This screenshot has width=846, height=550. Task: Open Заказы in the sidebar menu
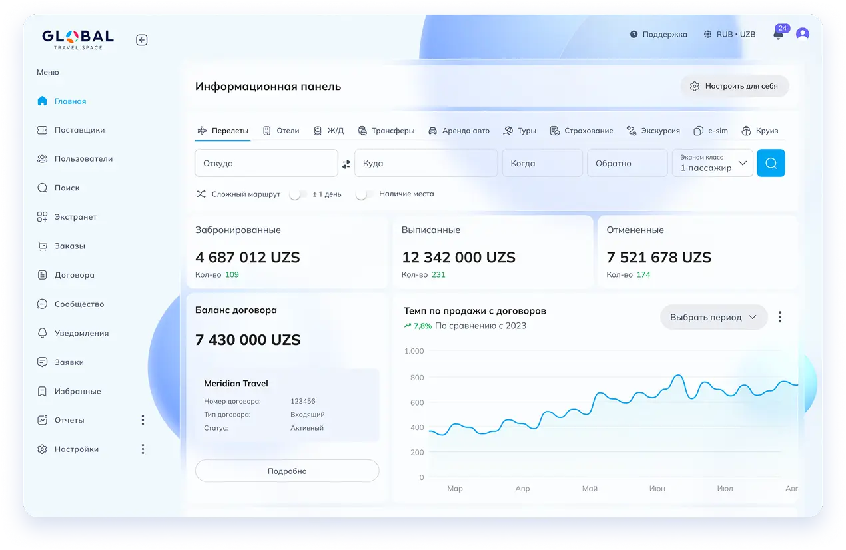[x=69, y=246]
